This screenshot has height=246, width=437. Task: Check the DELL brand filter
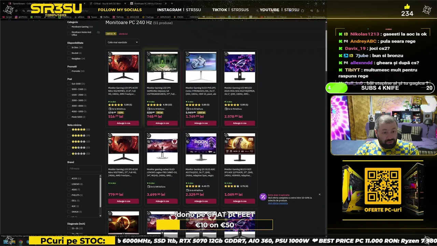click(x=69, y=201)
